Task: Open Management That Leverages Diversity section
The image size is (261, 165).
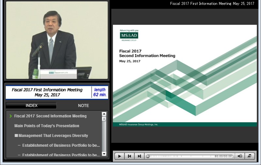Action: tap(51, 136)
